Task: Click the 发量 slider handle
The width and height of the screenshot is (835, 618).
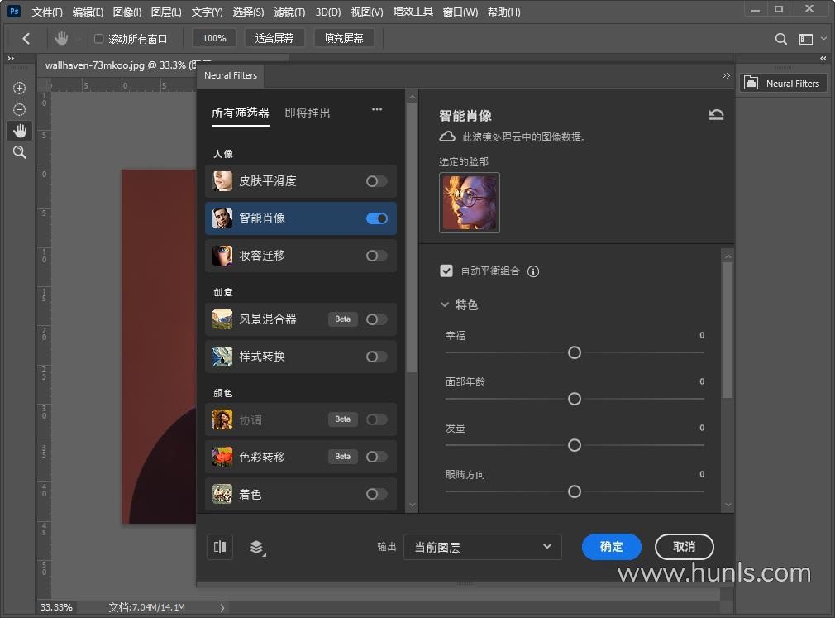Action: click(x=574, y=445)
